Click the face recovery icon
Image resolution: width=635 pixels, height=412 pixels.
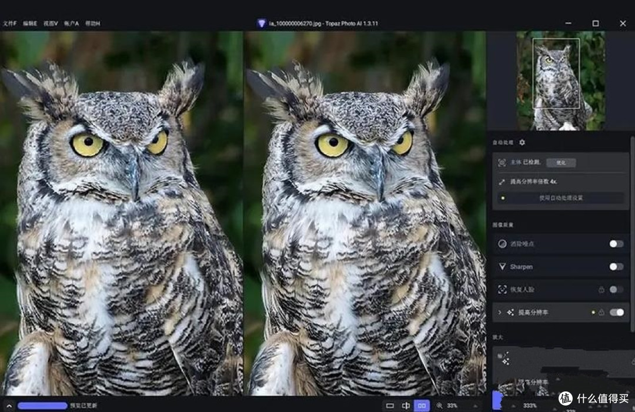pos(502,289)
